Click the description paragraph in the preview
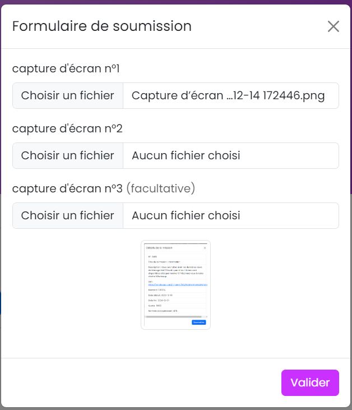352x410 pixels. tap(175, 272)
